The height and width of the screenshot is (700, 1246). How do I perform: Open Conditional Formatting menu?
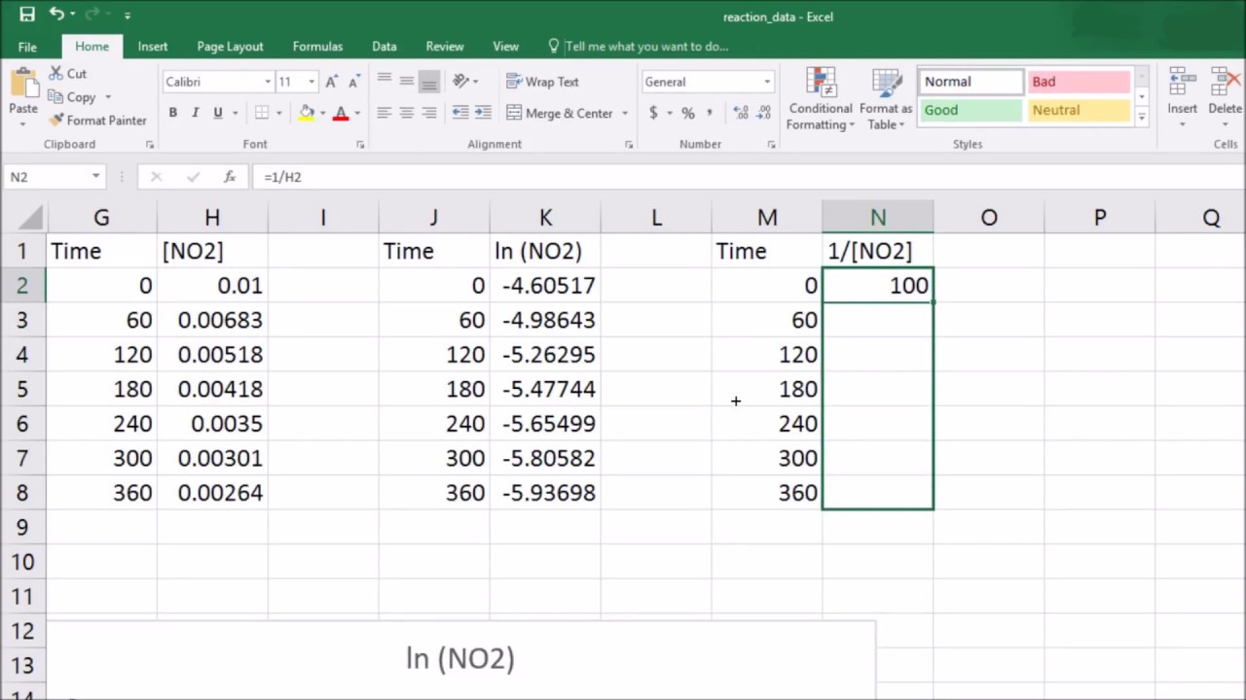point(821,99)
